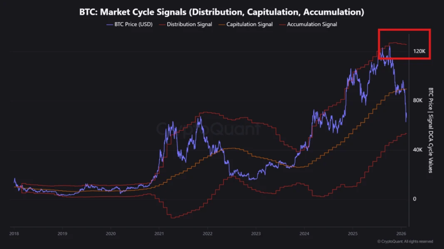Click the 2024 x-axis year label
The image size is (444, 249).
click(x=304, y=234)
